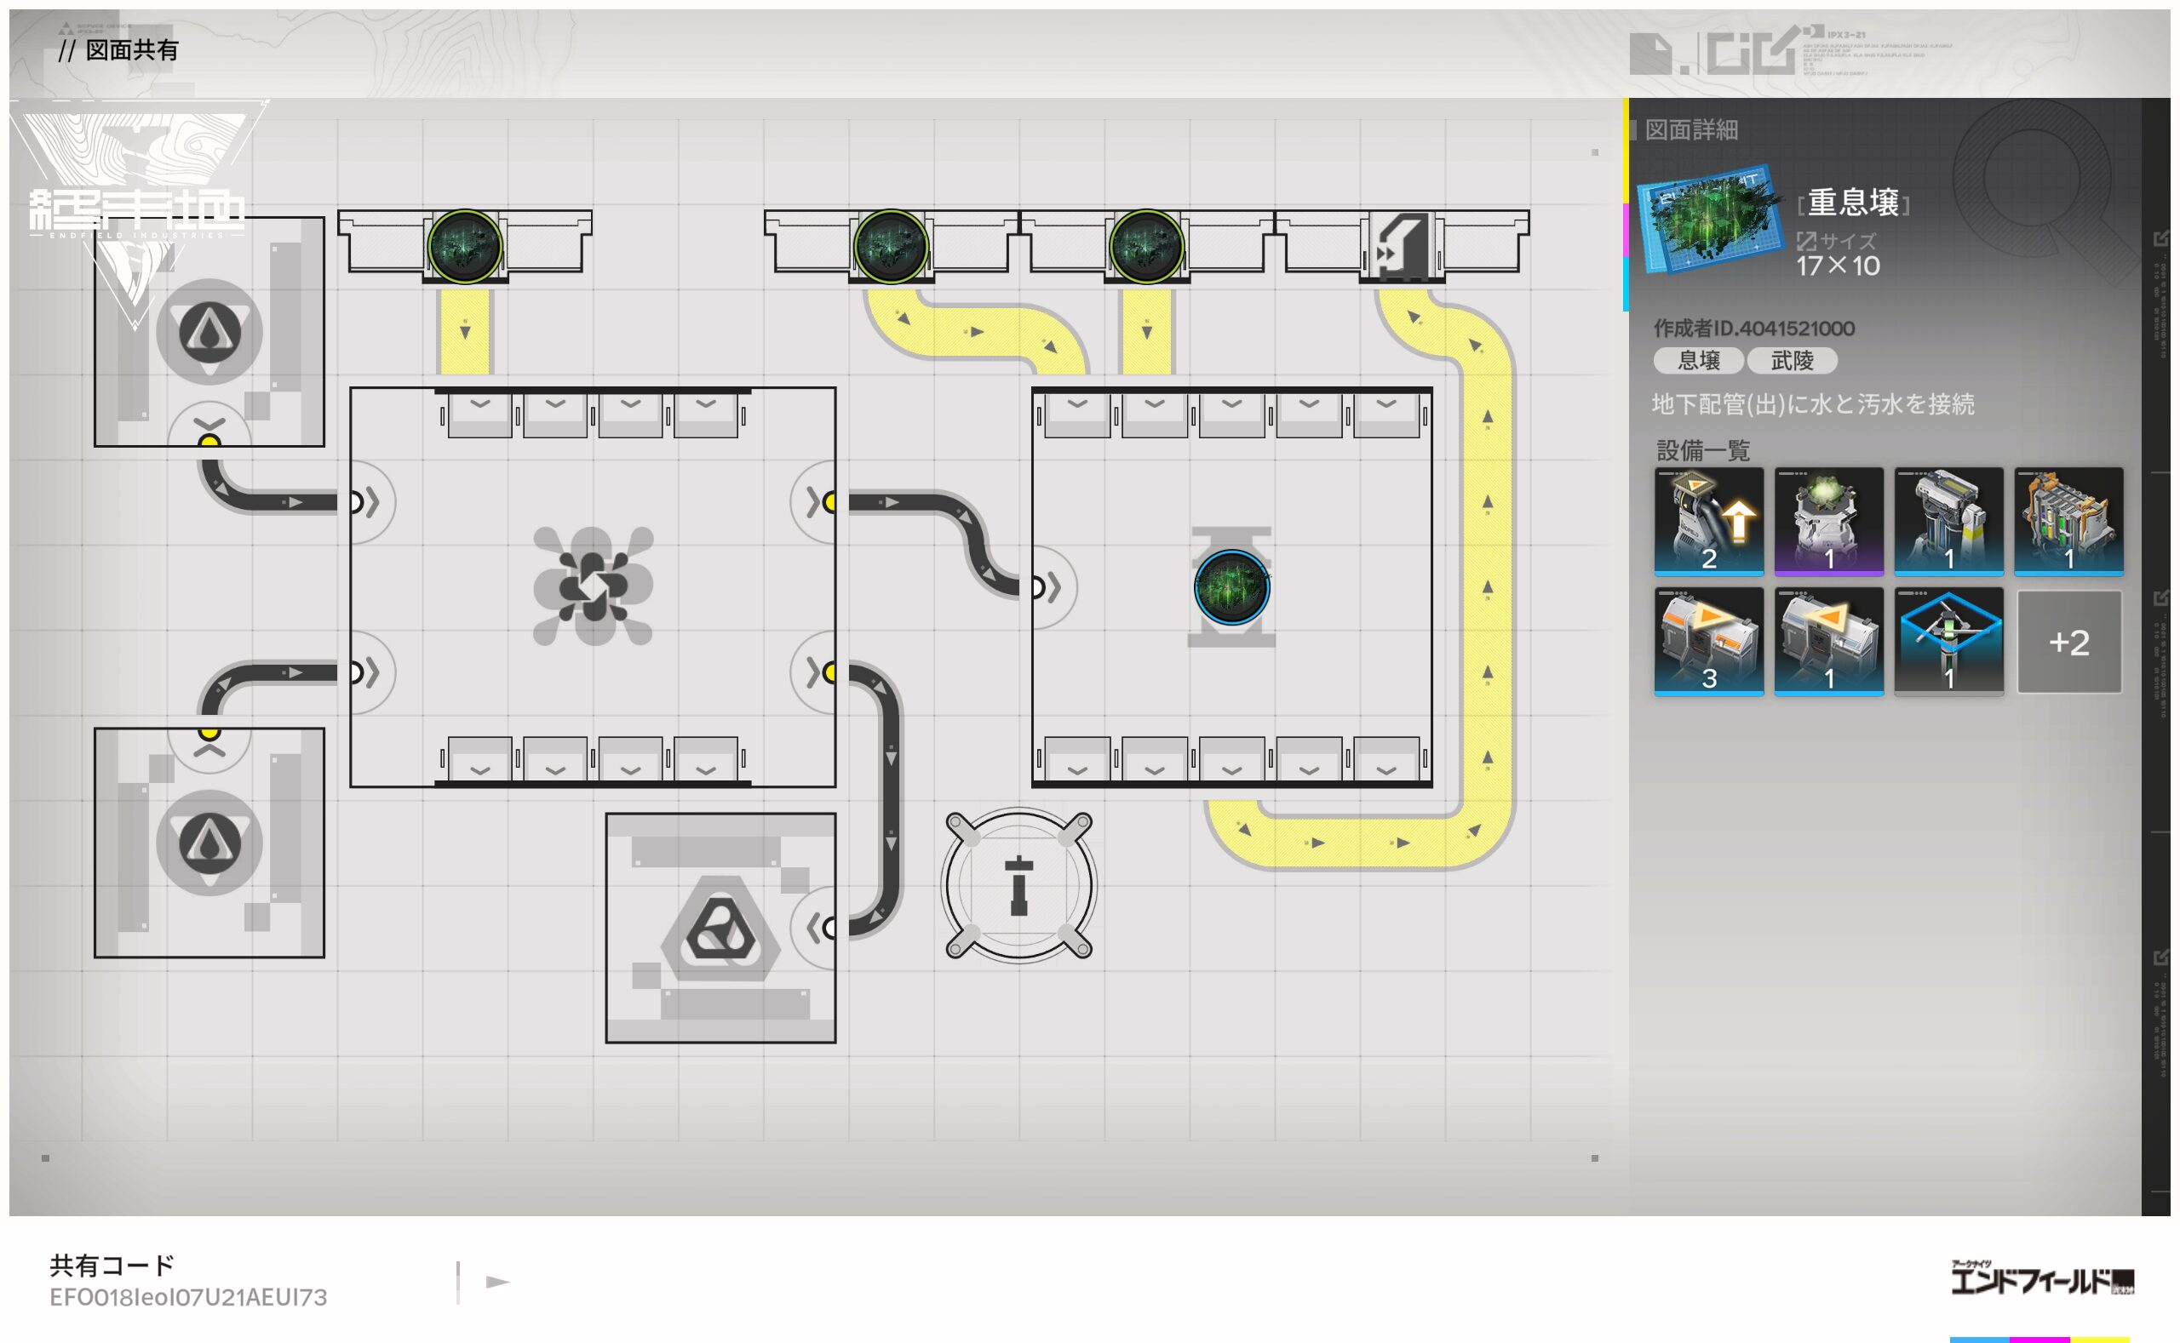Select left-arrow storage equipment tile
This screenshot has width=2180, height=1343.
tap(1828, 642)
